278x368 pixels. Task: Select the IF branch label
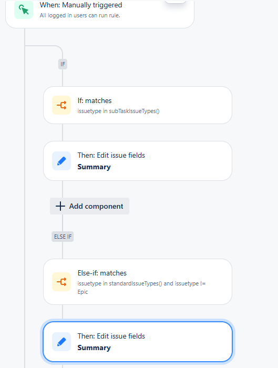pos(63,64)
